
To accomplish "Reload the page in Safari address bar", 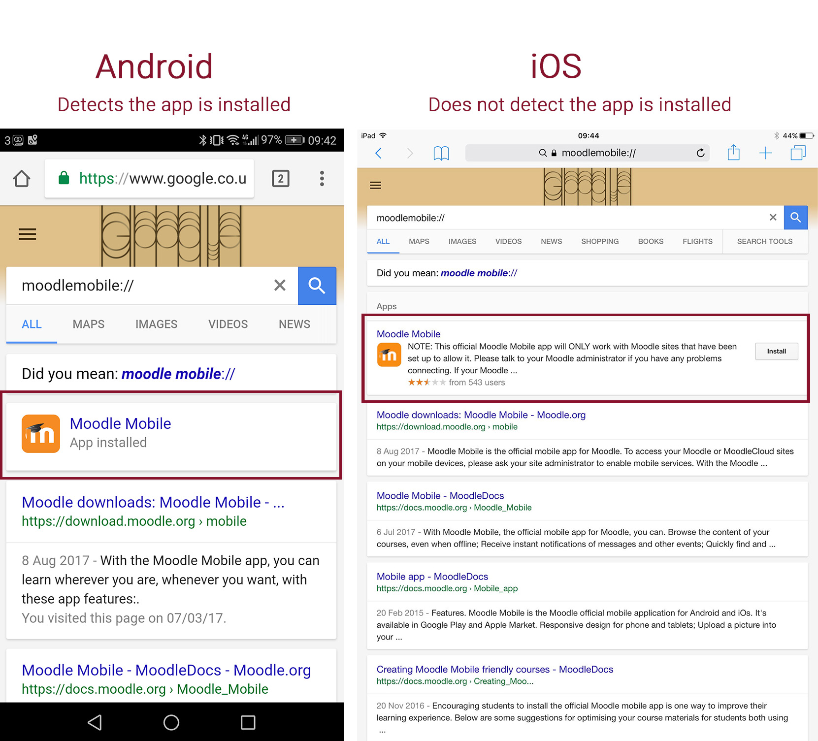I will click(700, 153).
